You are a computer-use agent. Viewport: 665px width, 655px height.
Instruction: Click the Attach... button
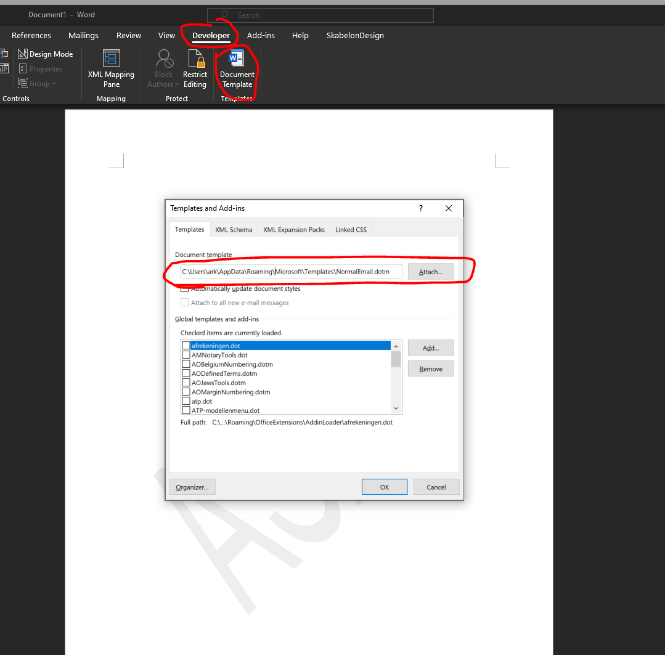coord(431,272)
